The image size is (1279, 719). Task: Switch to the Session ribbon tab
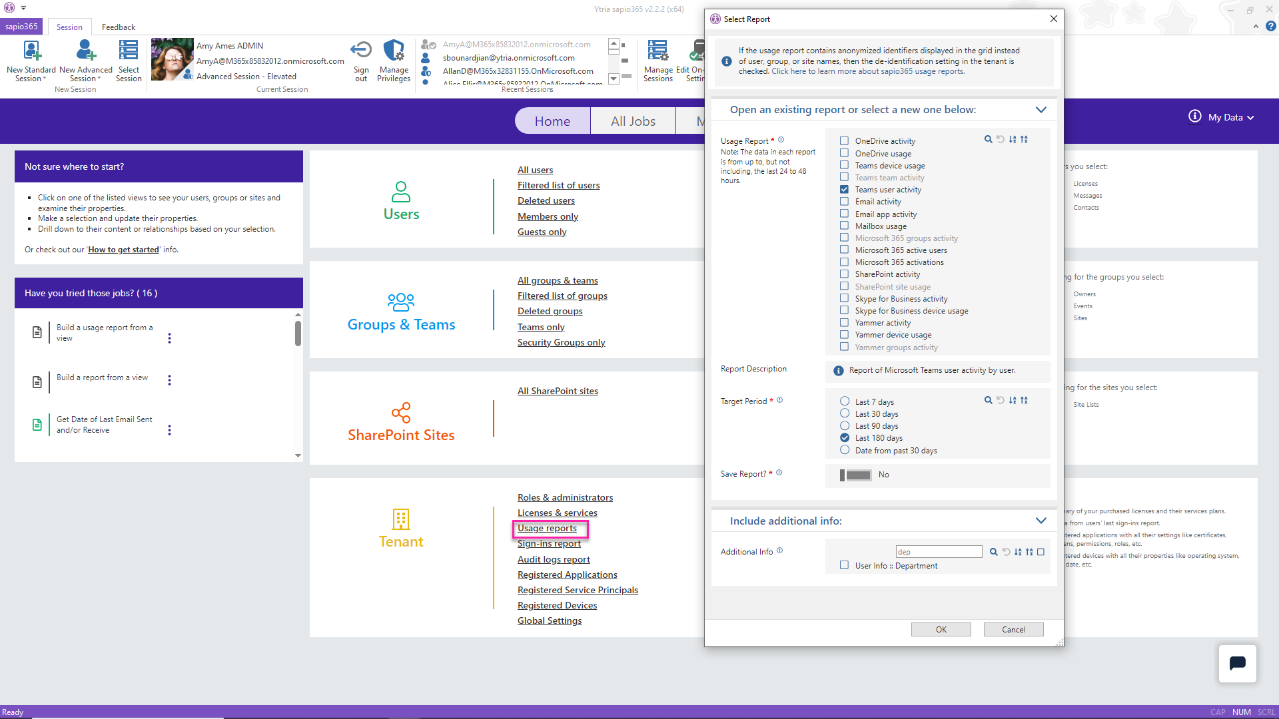pyautogui.click(x=69, y=27)
